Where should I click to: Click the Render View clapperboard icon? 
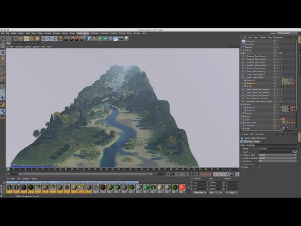point(66,38)
